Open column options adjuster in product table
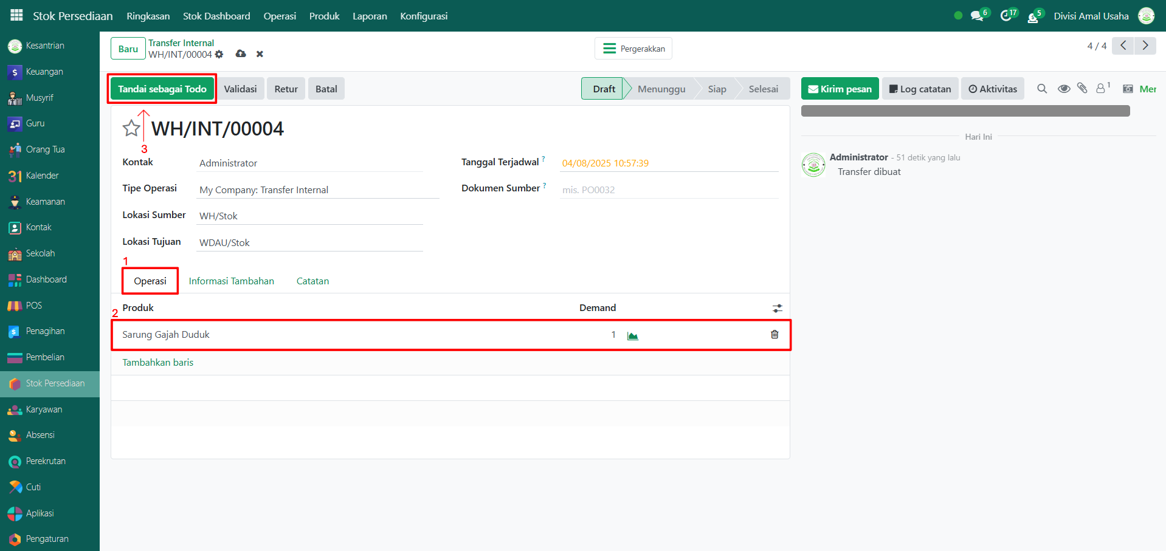The height and width of the screenshot is (551, 1166). 777,309
